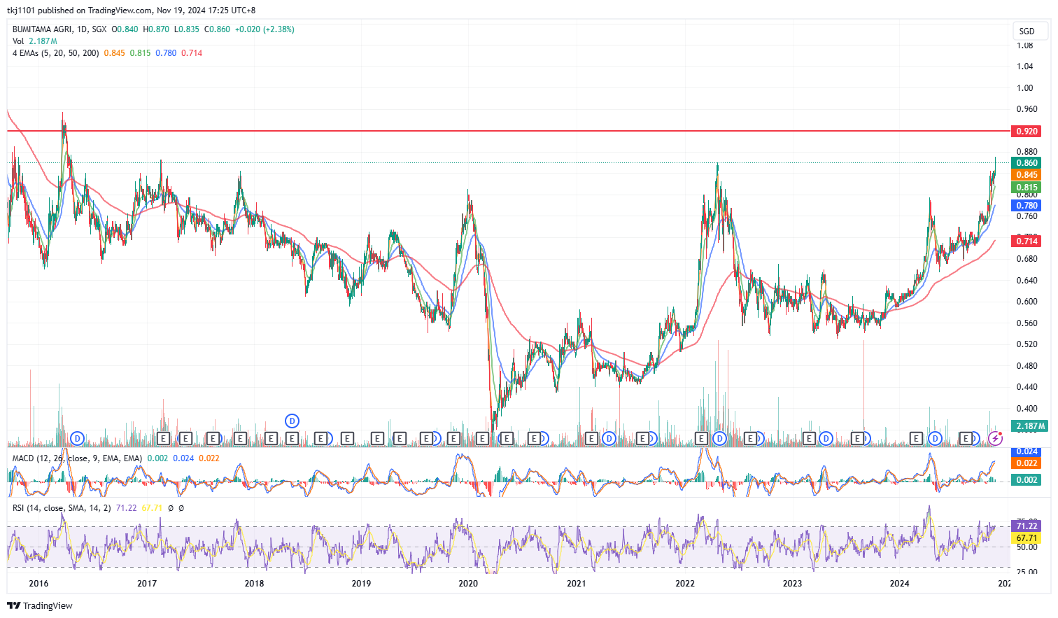Click the C0.860 close value in the legend
Image resolution: width=1058 pixels, height=618 pixels.
[x=217, y=29]
